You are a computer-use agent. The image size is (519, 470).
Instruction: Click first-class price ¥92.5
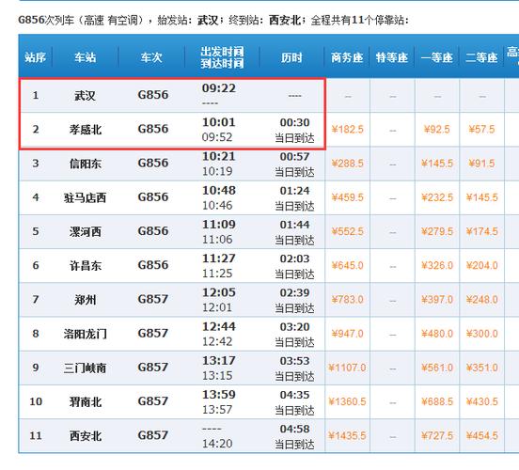click(x=437, y=129)
